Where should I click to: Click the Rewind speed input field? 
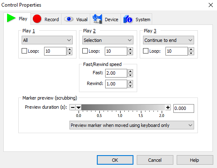[x=116, y=84]
